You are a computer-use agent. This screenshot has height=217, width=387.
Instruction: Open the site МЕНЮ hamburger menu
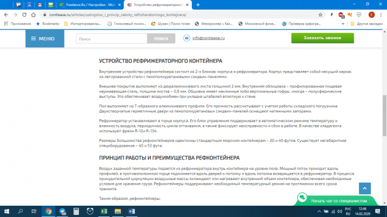45,39
